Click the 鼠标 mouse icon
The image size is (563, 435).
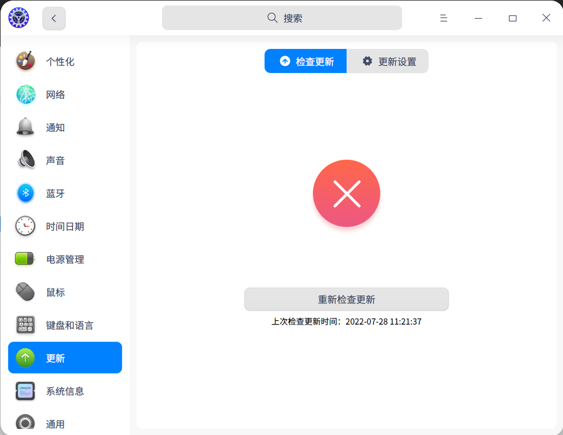coord(25,292)
